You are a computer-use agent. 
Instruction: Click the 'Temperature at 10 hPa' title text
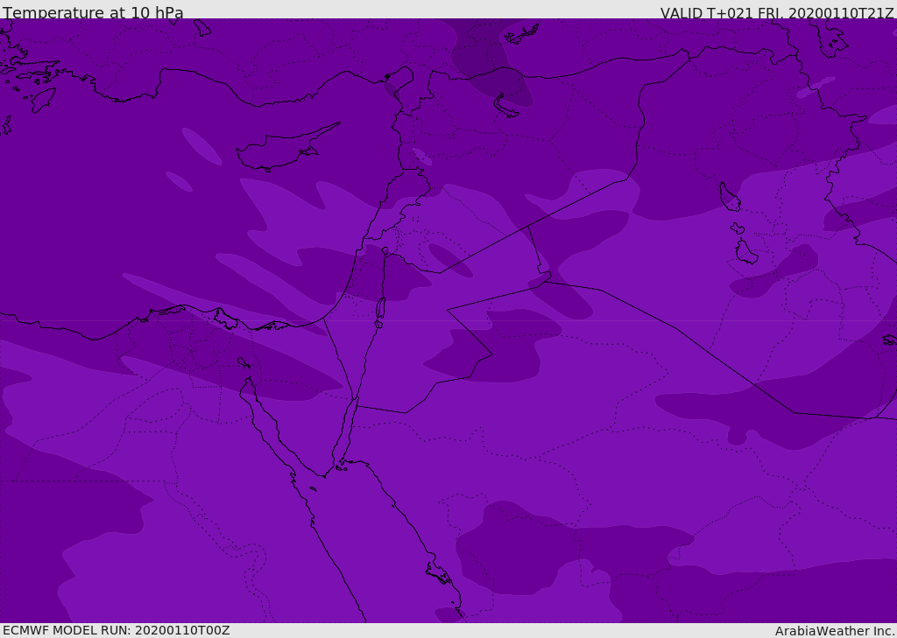point(93,12)
